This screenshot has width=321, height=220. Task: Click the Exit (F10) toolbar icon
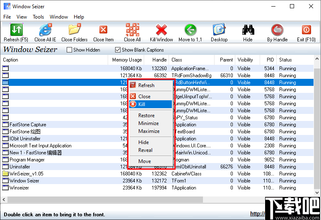click(306, 30)
